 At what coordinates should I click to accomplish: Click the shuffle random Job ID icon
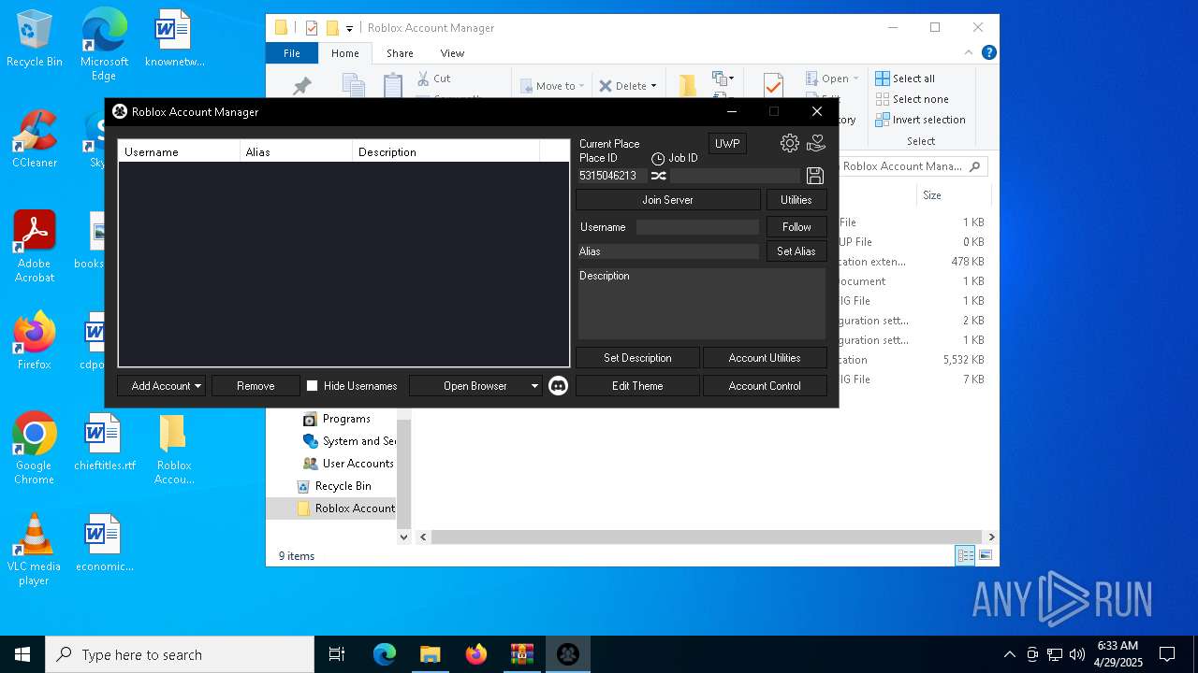point(659,176)
